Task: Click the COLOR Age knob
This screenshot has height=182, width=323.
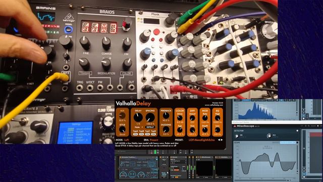Action: (180, 130)
